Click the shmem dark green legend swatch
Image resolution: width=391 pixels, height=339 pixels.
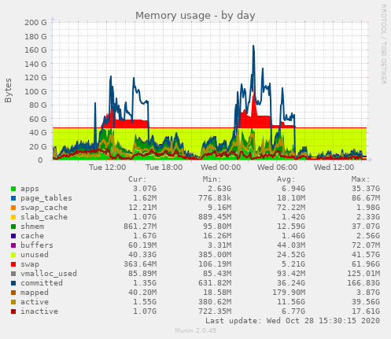pos(13,227)
